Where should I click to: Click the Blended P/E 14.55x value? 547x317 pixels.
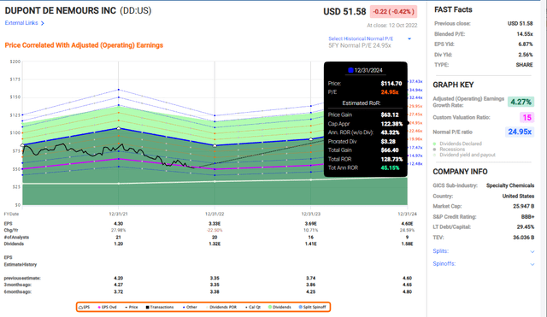click(x=525, y=34)
